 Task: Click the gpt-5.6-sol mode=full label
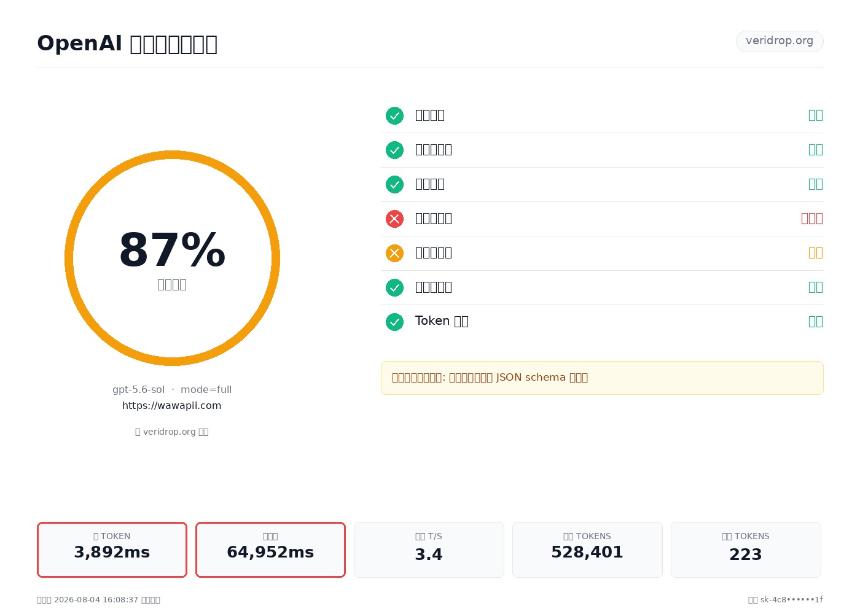(172, 389)
